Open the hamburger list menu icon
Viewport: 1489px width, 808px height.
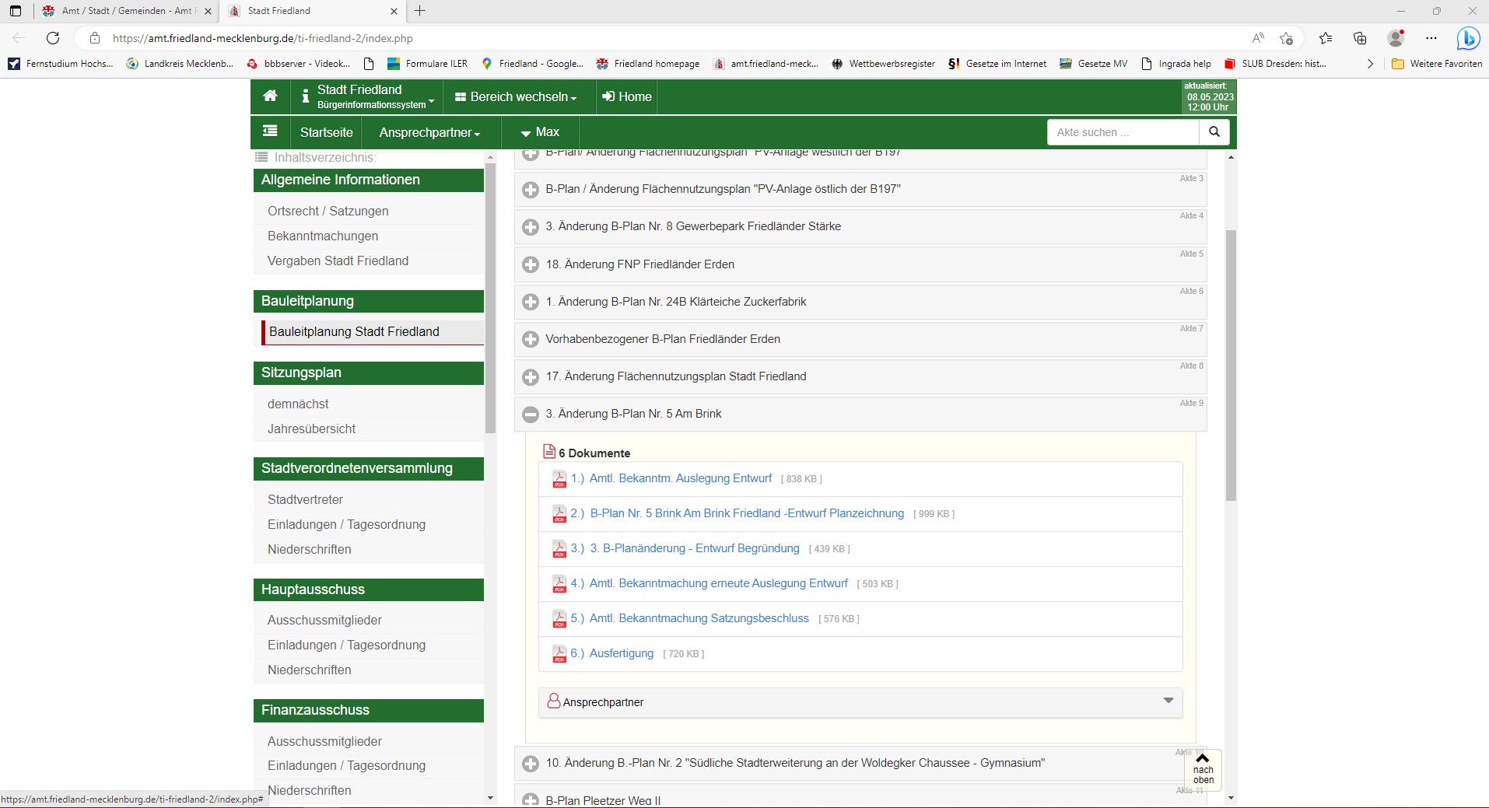[270, 131]
